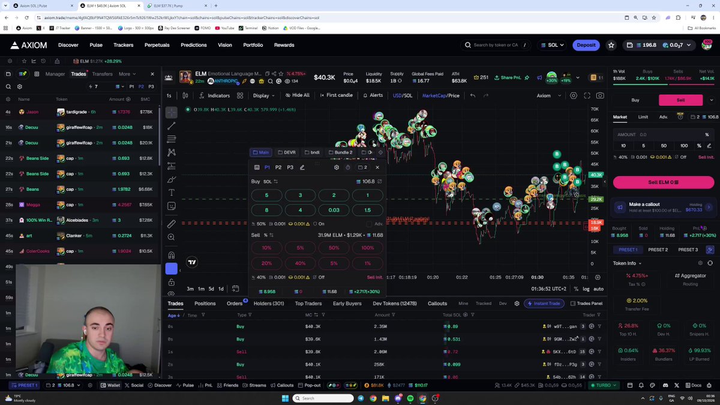Refresh the Token Info section
Viewport: 720px width, 405px height.
coord(710,263)
